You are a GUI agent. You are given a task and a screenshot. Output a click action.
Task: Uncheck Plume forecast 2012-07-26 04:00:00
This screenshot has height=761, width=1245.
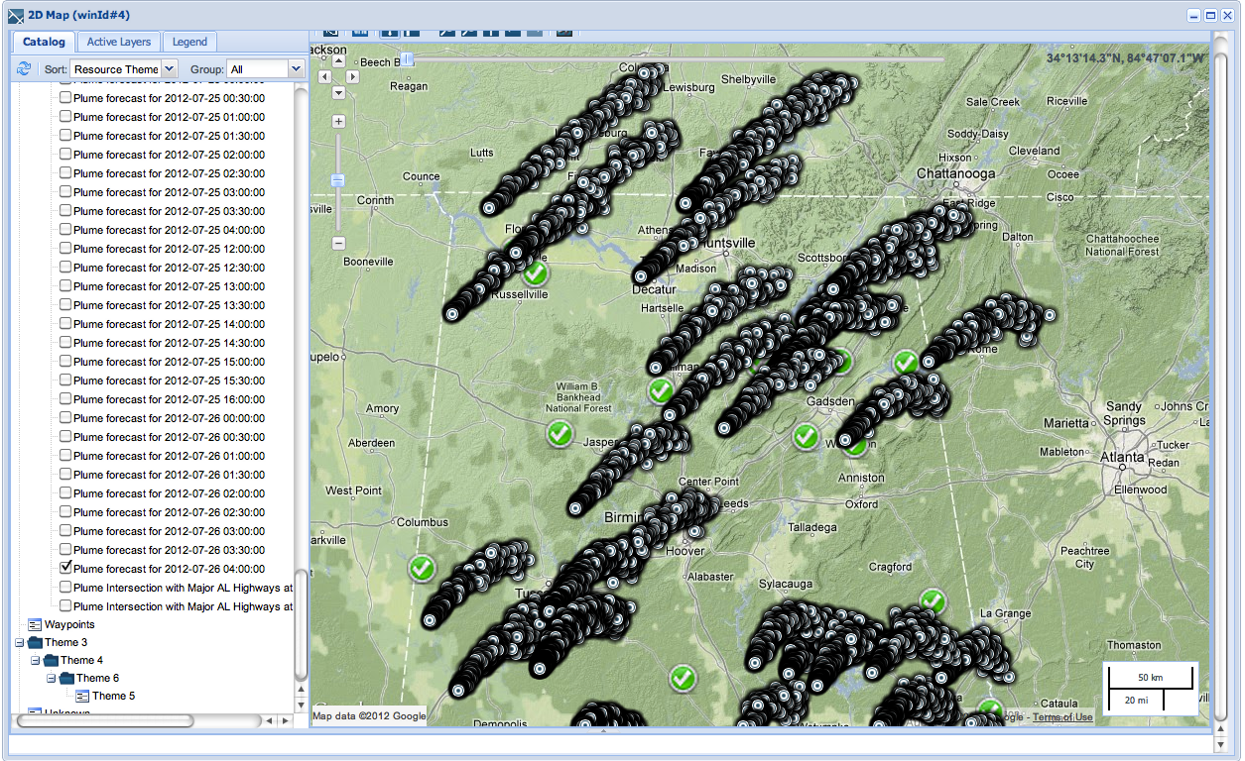click(x=65, y=568)
